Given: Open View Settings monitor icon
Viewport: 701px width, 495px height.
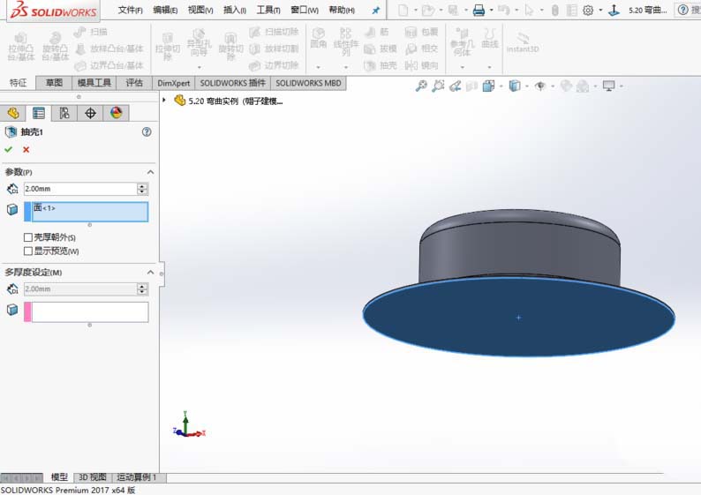Looking at the screenshot, I should click(x=608, y=86).
